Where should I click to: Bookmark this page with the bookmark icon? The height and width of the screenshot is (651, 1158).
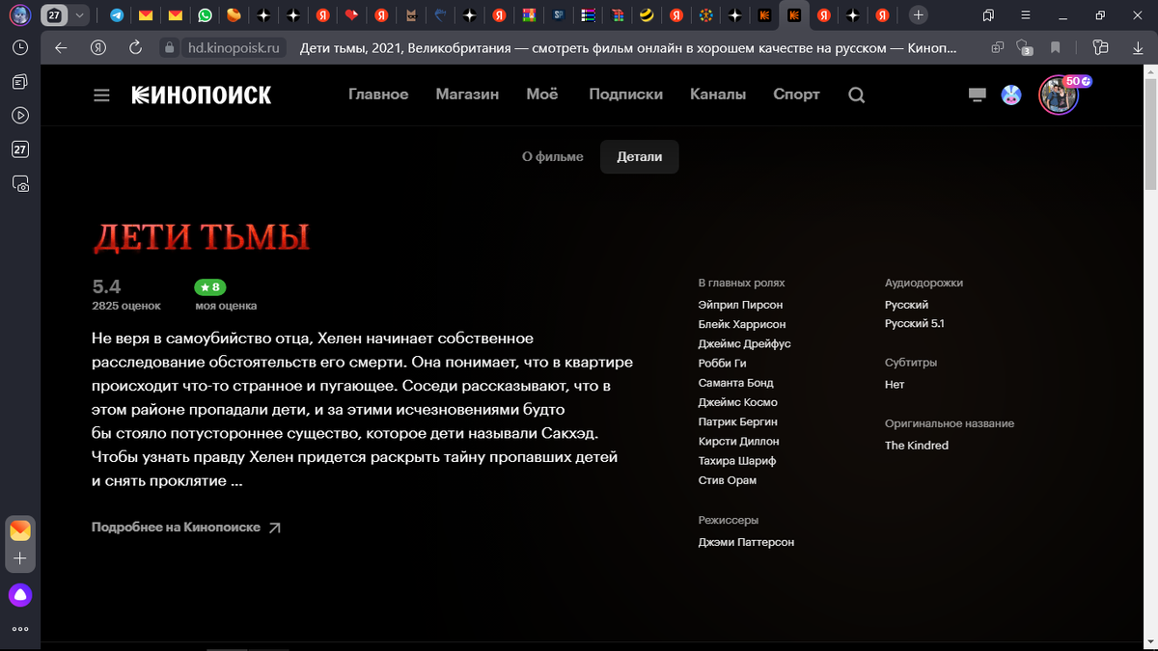click(x=1056, y=47)
